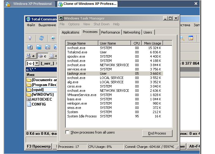Open Выделение menu in Total Commander
Viewport: 215px width, 154px height.
[47, 25]
